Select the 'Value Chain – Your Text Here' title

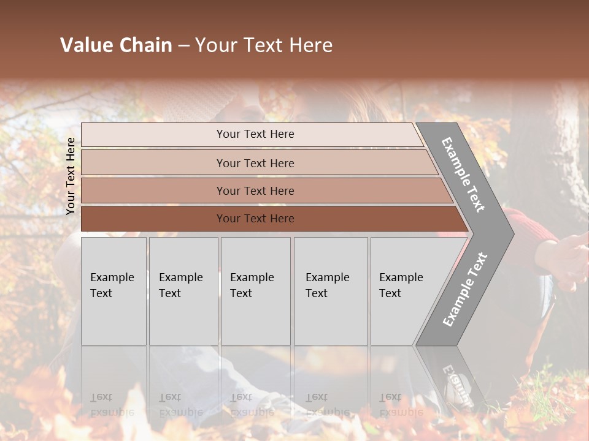coord(196,45)
